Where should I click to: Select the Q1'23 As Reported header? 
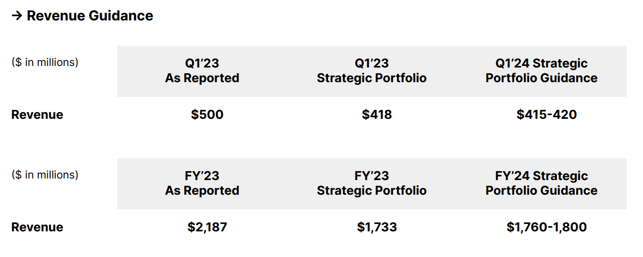[x=202, y=71]
